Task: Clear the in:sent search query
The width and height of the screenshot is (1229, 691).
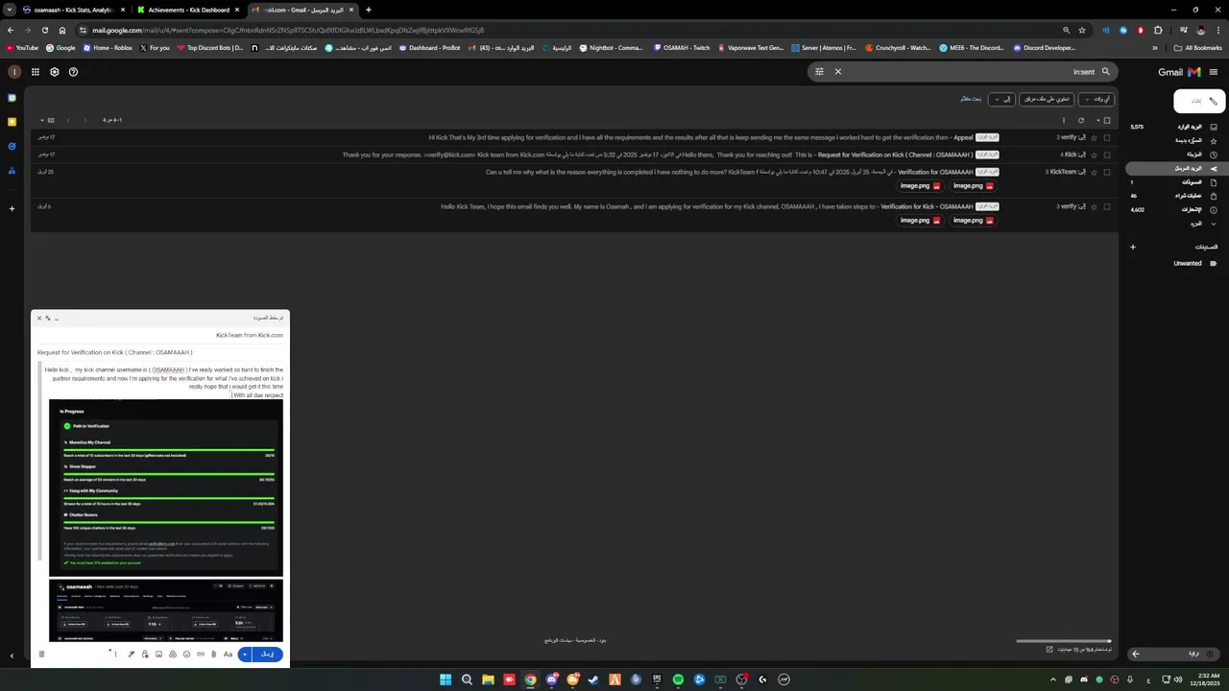Action: click(x=837, y=72)
